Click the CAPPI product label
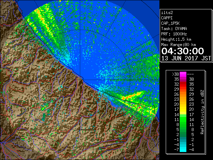This screenshot has width=213, height=160. click(x=167, y=18)
